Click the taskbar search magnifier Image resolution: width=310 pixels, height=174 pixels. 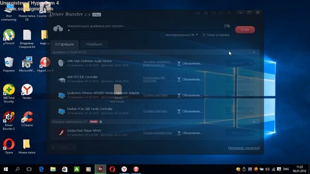(x=17, y=169)
